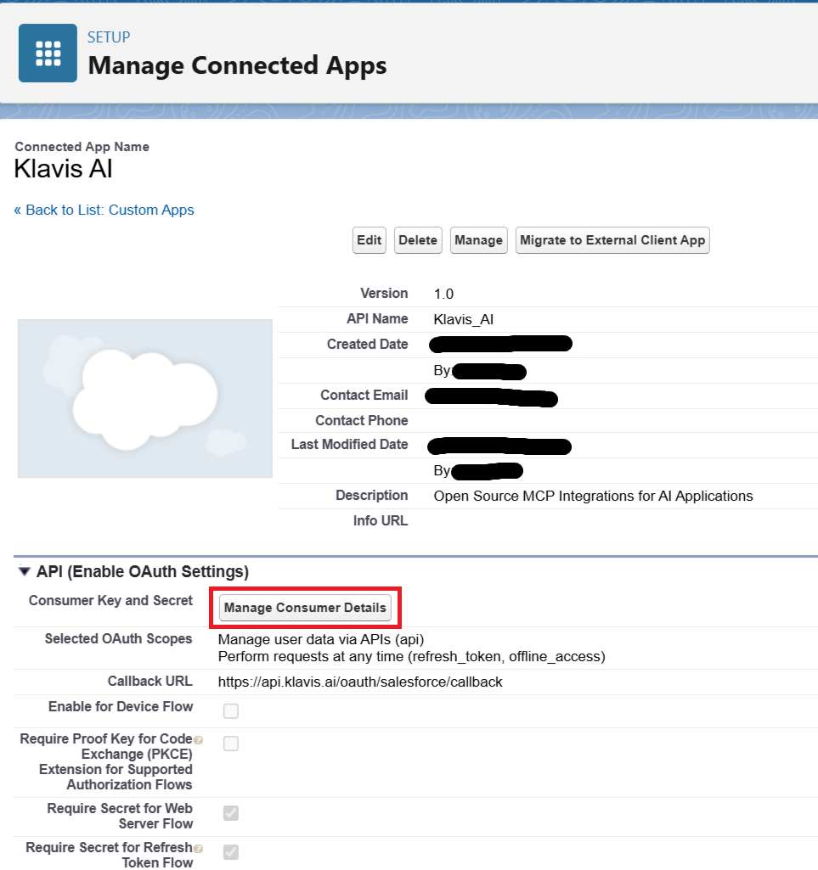Click the Callback URL value text
This screenshot has width=818, height=870.
[x=360, y=682]
